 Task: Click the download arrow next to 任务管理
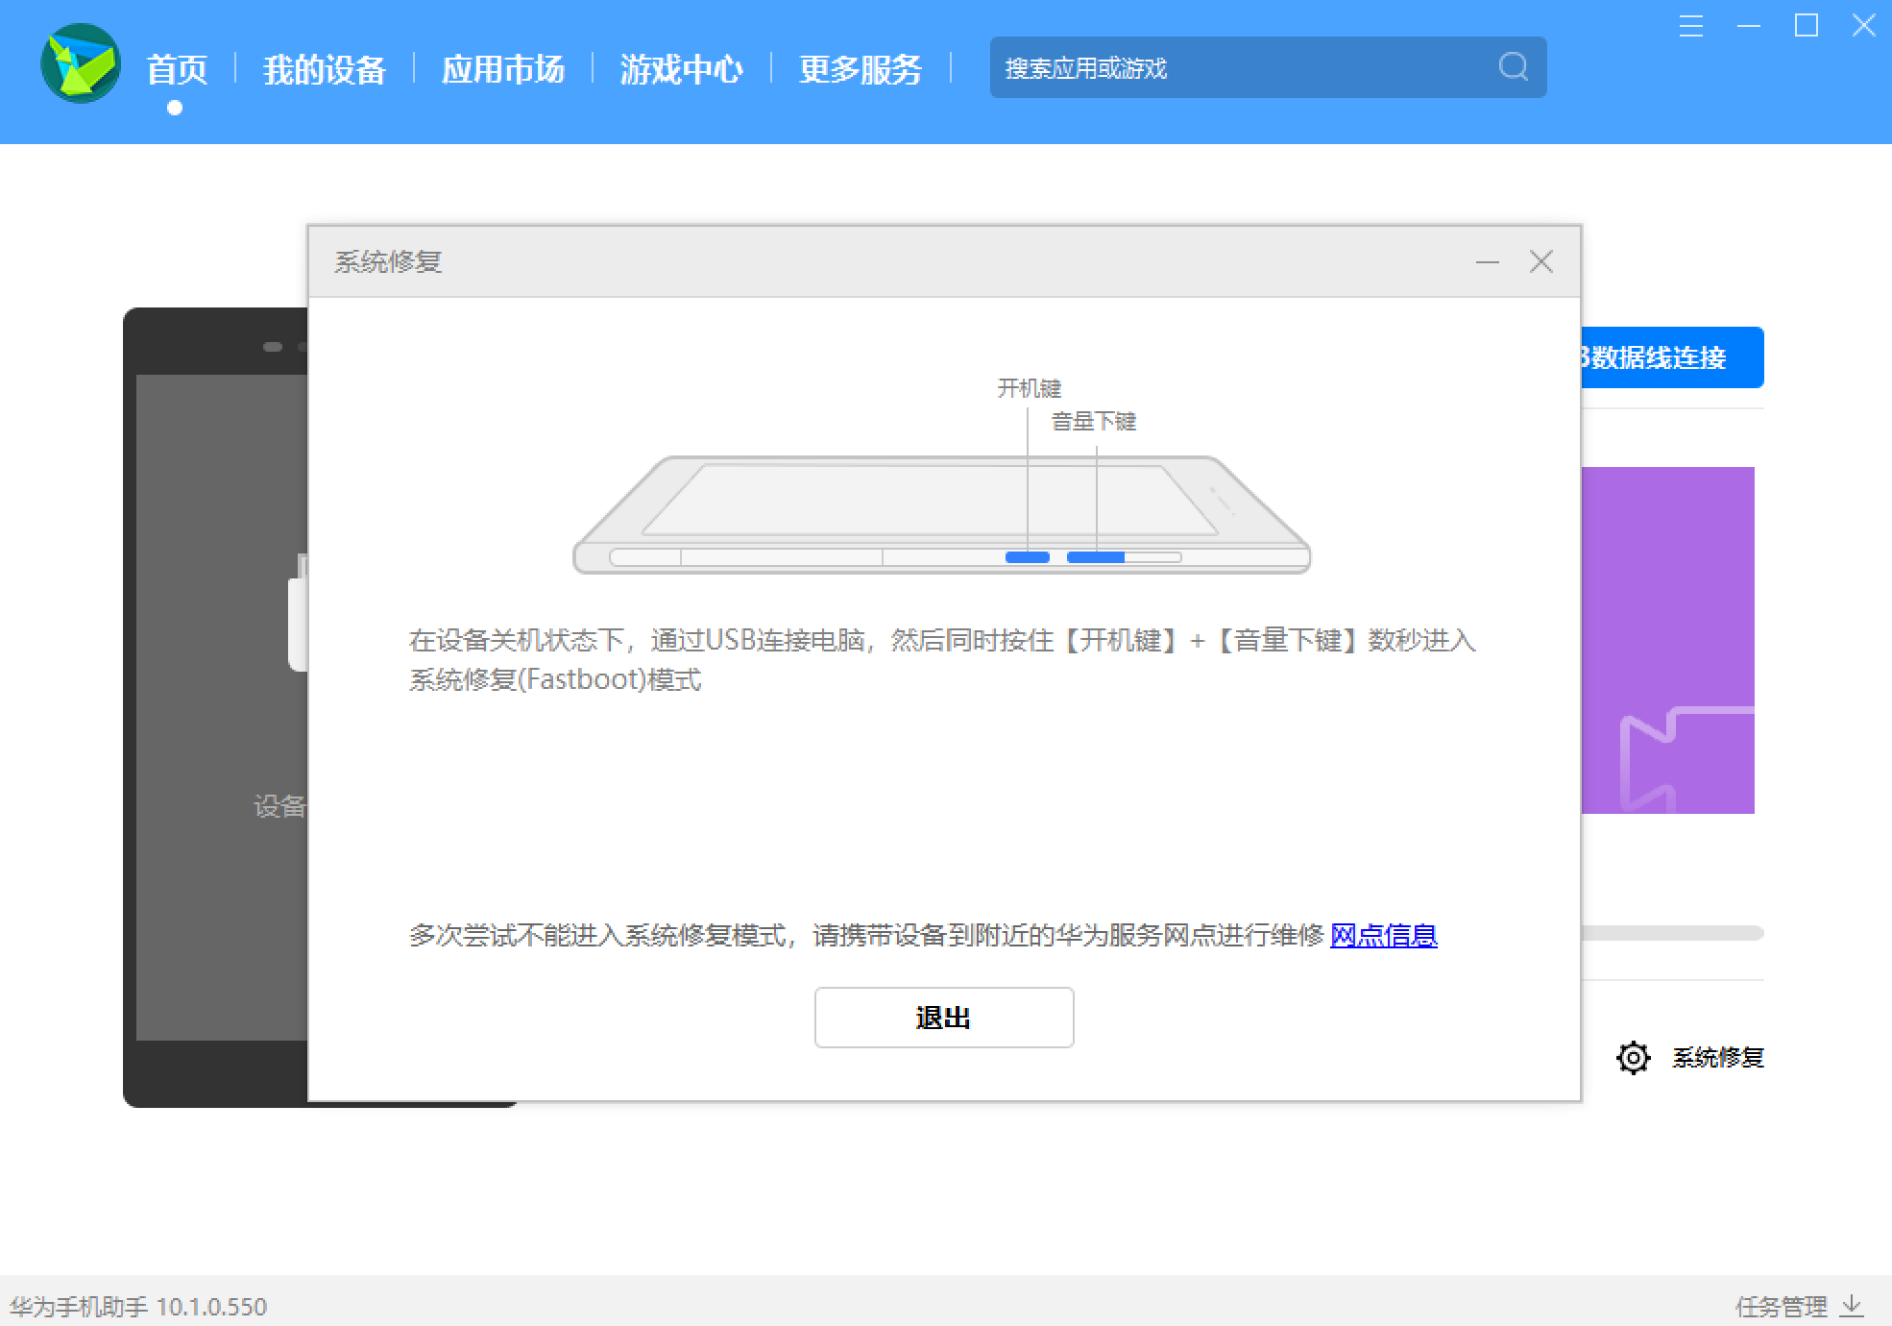coord(1852,1306)
